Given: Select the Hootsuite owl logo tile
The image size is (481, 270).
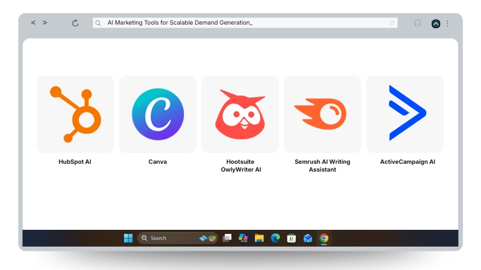Looking at the screenshot, I should click(x=240, y=114).
